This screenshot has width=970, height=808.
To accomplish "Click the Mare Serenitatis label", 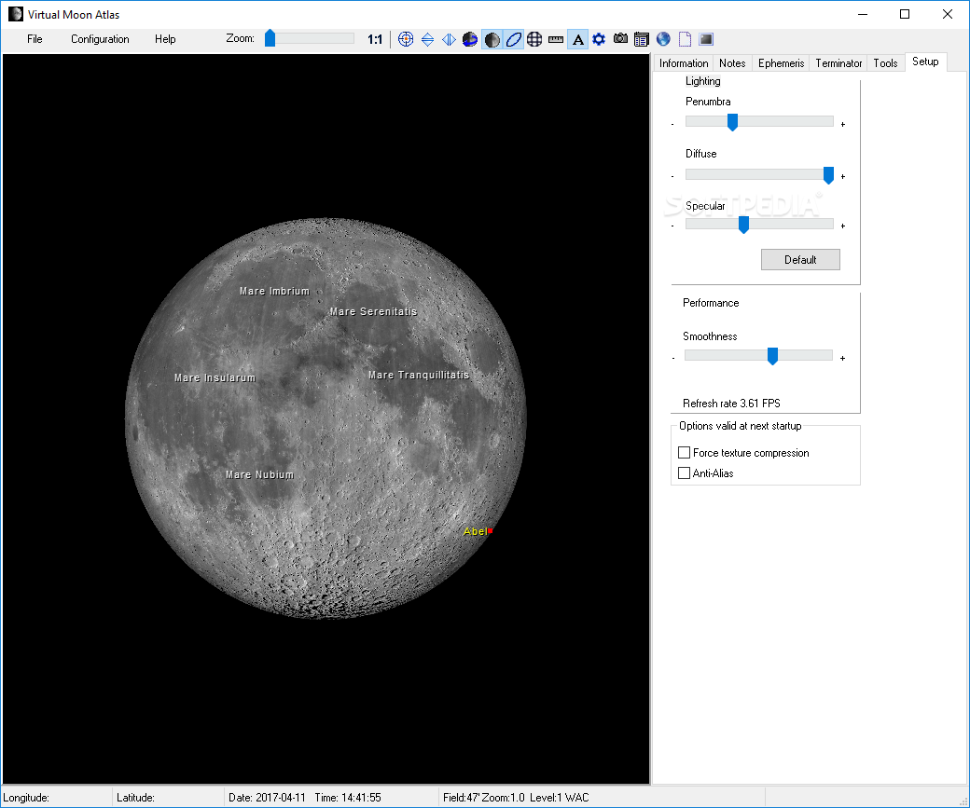I will click(x=374, y=311).
